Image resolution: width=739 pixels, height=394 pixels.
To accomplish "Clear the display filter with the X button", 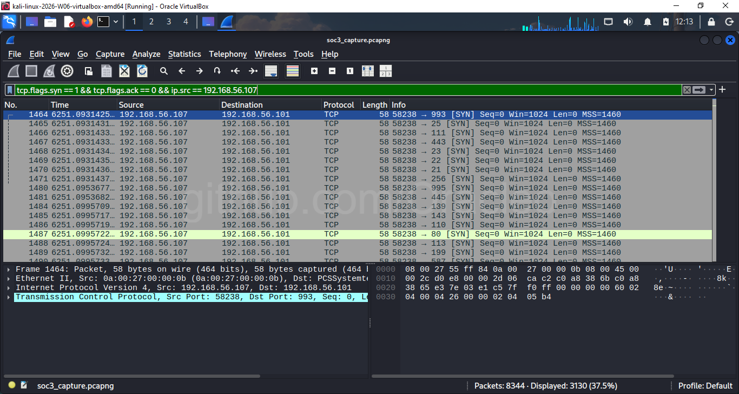I will pyautogui.click(x=687, y=89).
